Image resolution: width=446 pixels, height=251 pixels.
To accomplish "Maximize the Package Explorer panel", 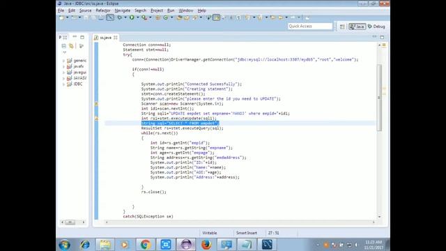I will click(x=82, y=37).
